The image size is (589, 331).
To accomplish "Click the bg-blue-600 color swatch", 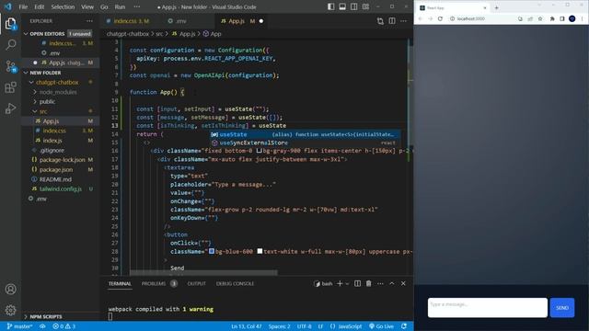I will [212, 251].
